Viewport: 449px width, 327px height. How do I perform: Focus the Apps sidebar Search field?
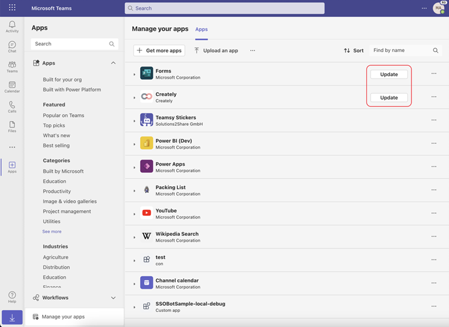(74, 44)
